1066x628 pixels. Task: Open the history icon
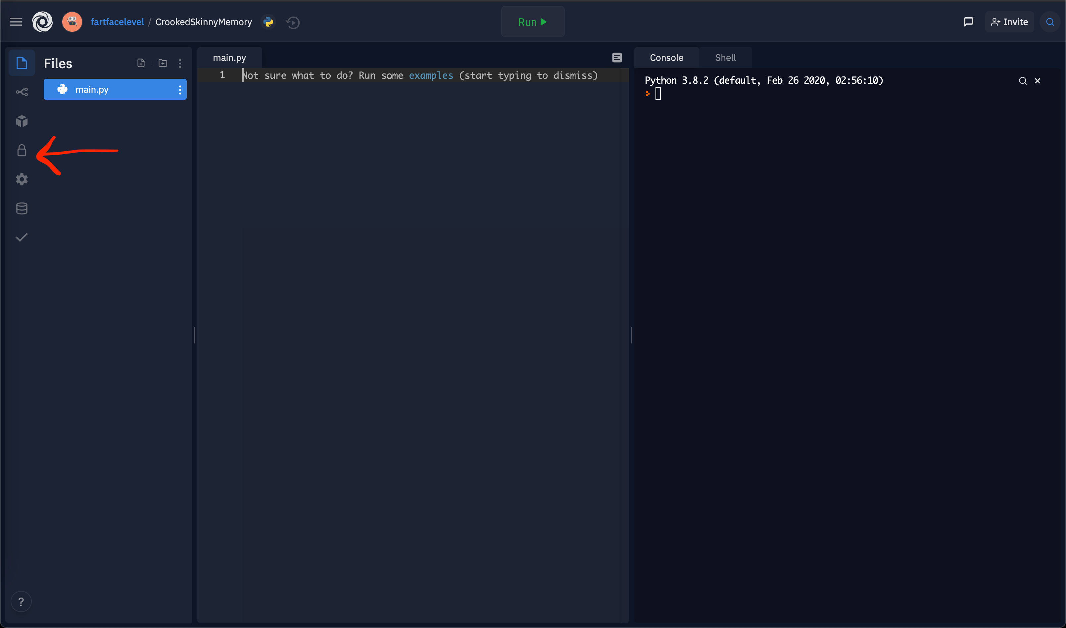tap(293, 22)
